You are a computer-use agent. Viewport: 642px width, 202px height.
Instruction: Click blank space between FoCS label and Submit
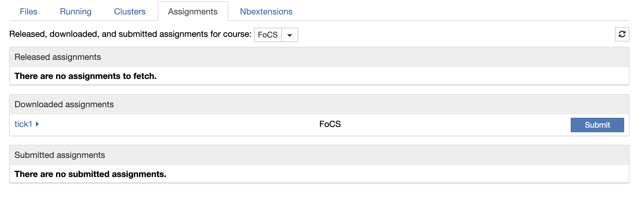[455, 124]
